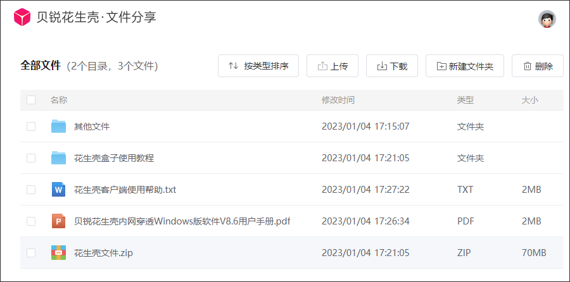Toggle the select-all checkbox in header
The width and height of the screenshot is (570, 282).
click(x=31, y=100)
